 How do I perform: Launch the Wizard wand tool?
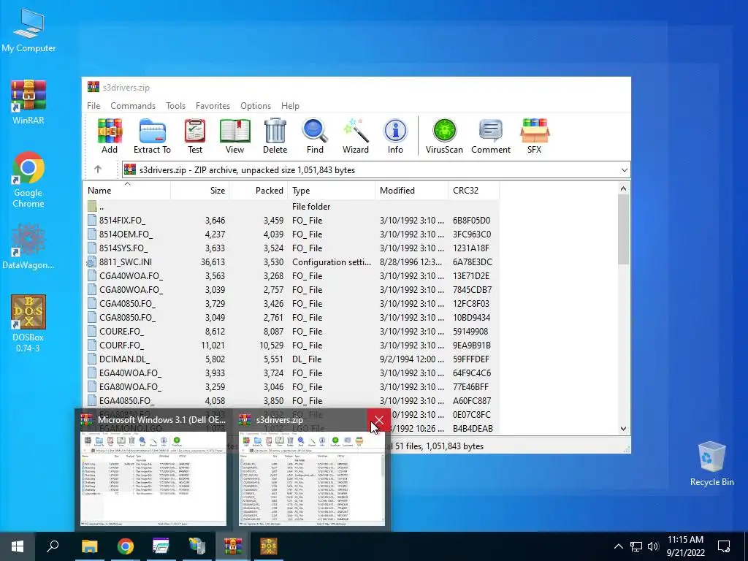pyautogui.click(x=356, y=136)
